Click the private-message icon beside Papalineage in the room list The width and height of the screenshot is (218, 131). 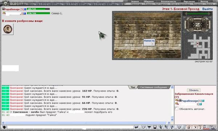[x=177, y=100]
